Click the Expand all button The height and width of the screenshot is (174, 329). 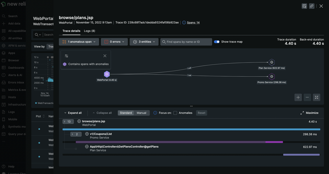point(73,113)
